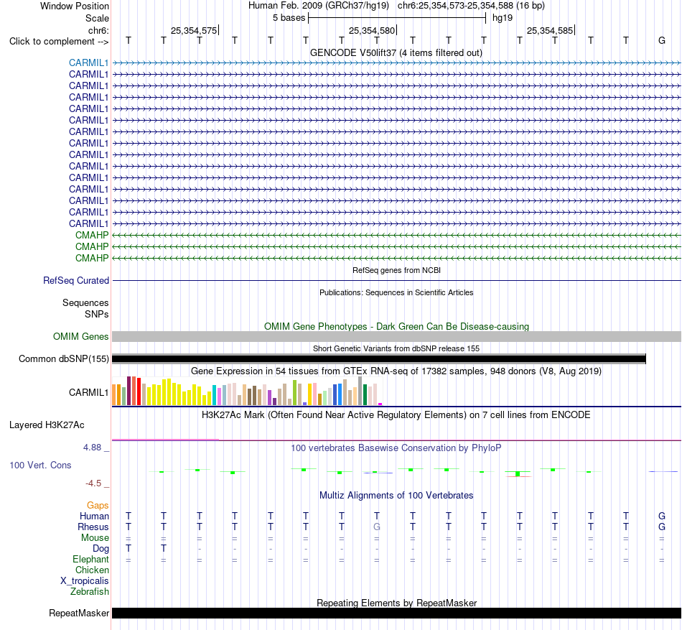This screenshot has width=682, height=630.
Task: Click the Window Position label
Action: [75, 6]
